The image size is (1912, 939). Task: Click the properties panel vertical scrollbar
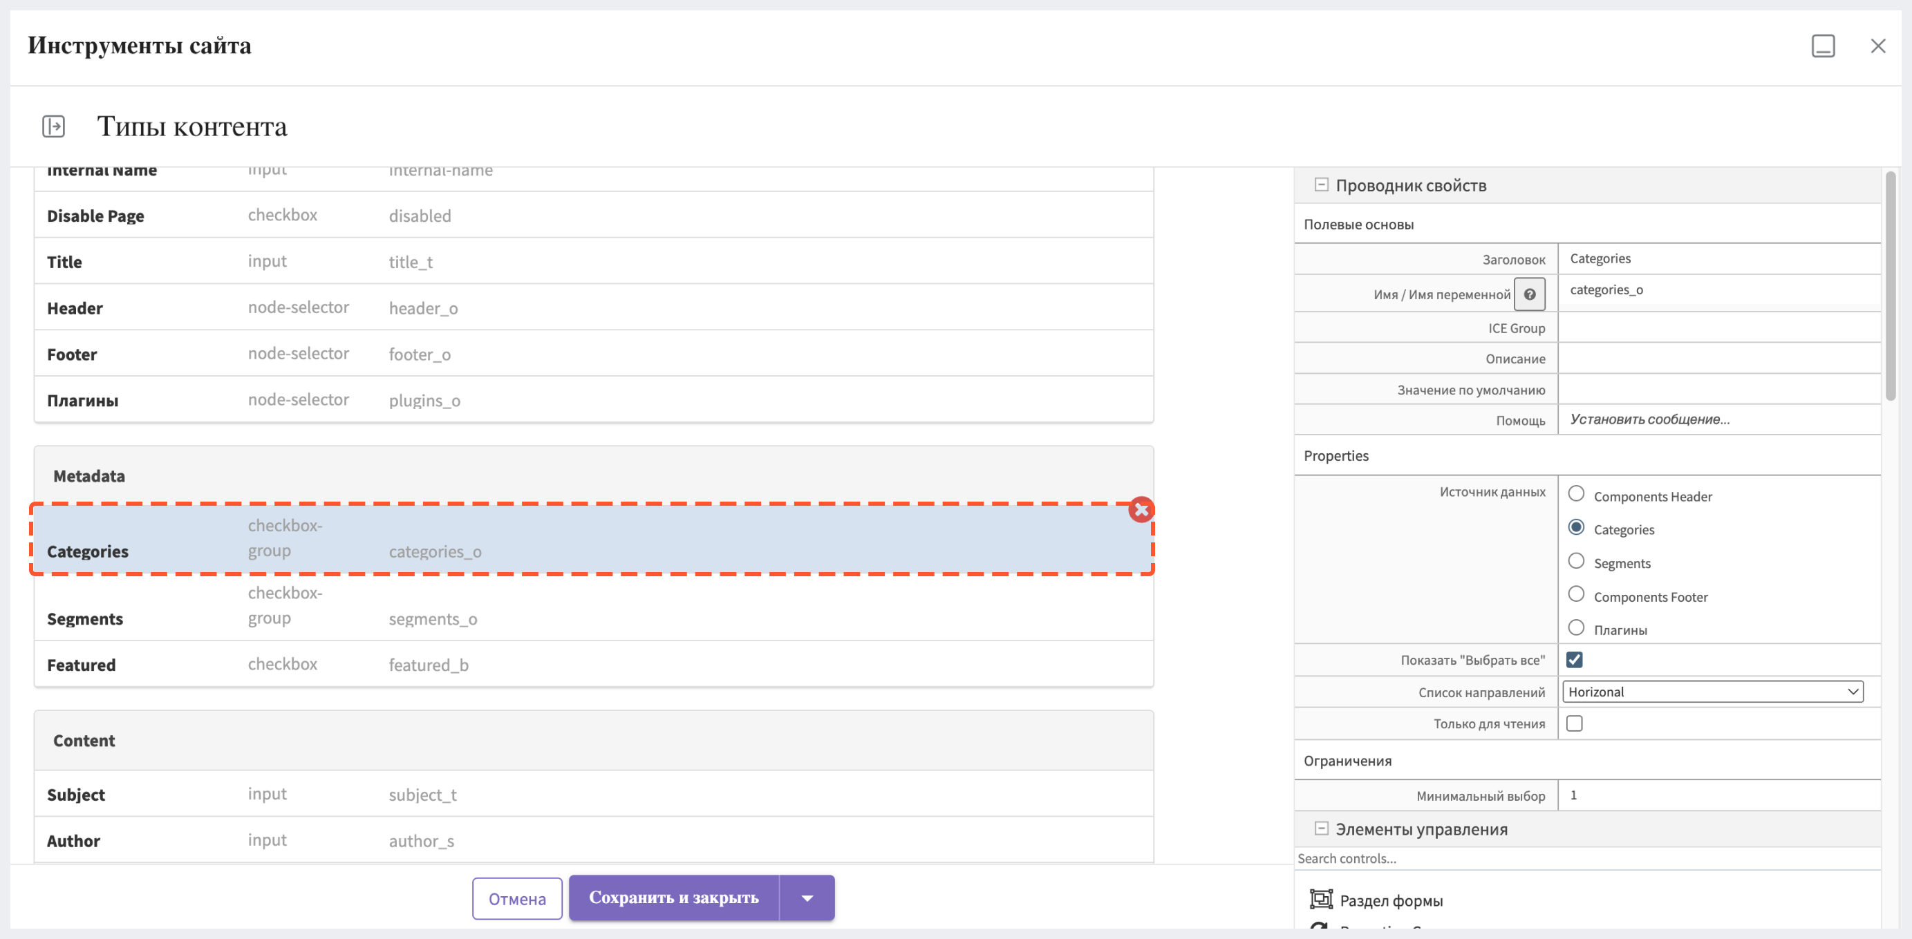(x=1890, y=286)
